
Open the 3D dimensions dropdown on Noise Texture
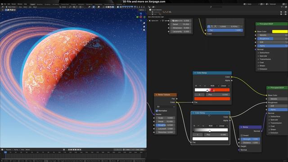tap(166, 107)
